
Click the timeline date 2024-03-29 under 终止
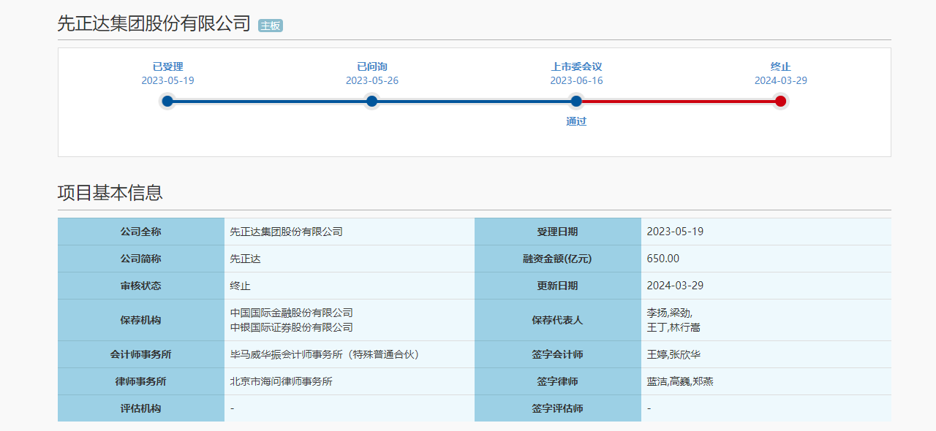coord(780,80)
